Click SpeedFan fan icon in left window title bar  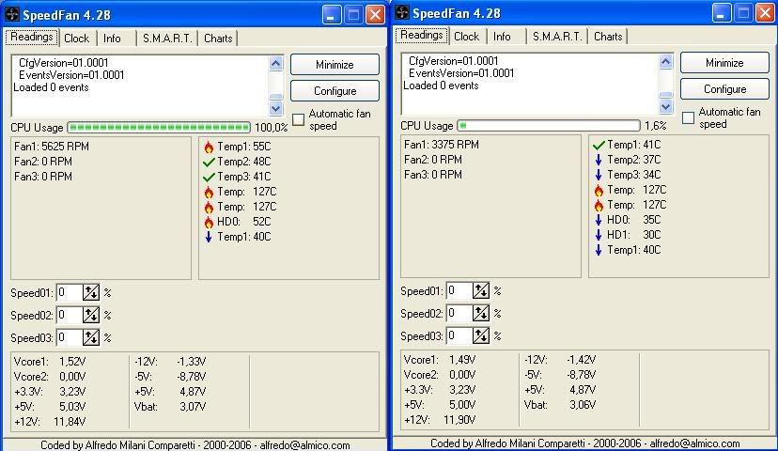pyautogui.click(x=12, y=14)
